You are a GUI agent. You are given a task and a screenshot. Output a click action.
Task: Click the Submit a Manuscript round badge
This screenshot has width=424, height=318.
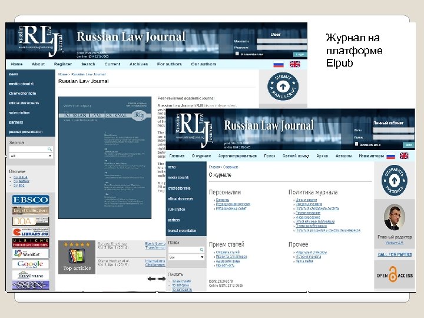click(283, 87)
